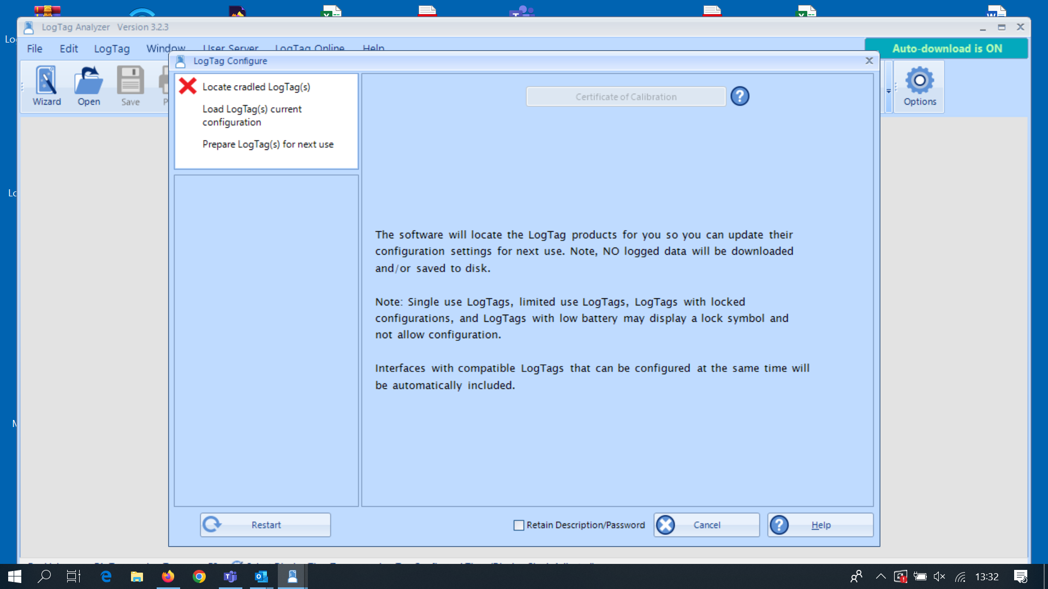Open Task View on the taskbar
The height and width of the screenshot is (589, 1048).
(x=74, y=576)
